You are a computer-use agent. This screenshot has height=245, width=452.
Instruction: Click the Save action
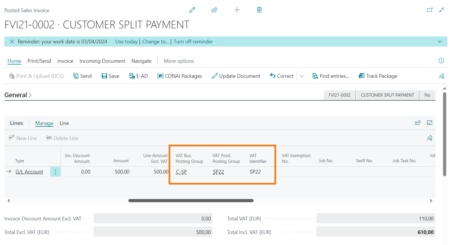110,76
